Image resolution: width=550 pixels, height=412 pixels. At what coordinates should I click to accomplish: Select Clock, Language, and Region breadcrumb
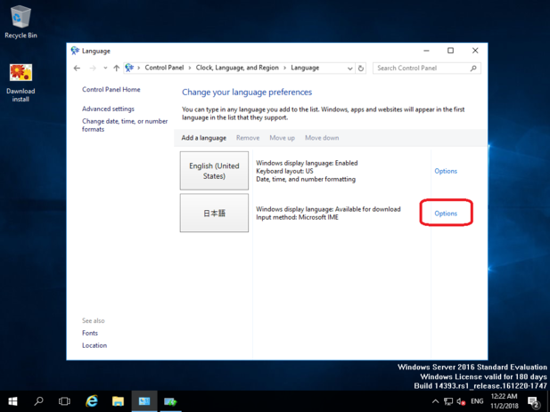tap(237, 68)
